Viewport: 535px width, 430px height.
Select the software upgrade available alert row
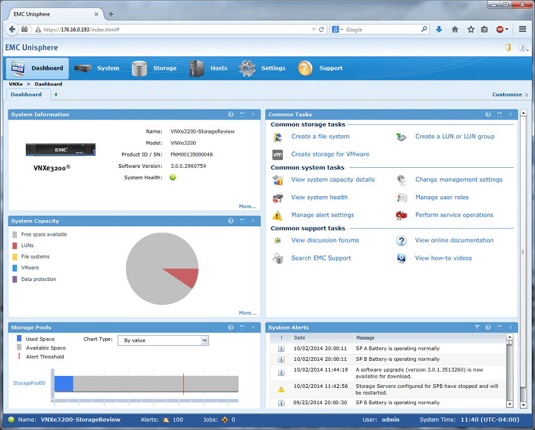coord(388,373)
